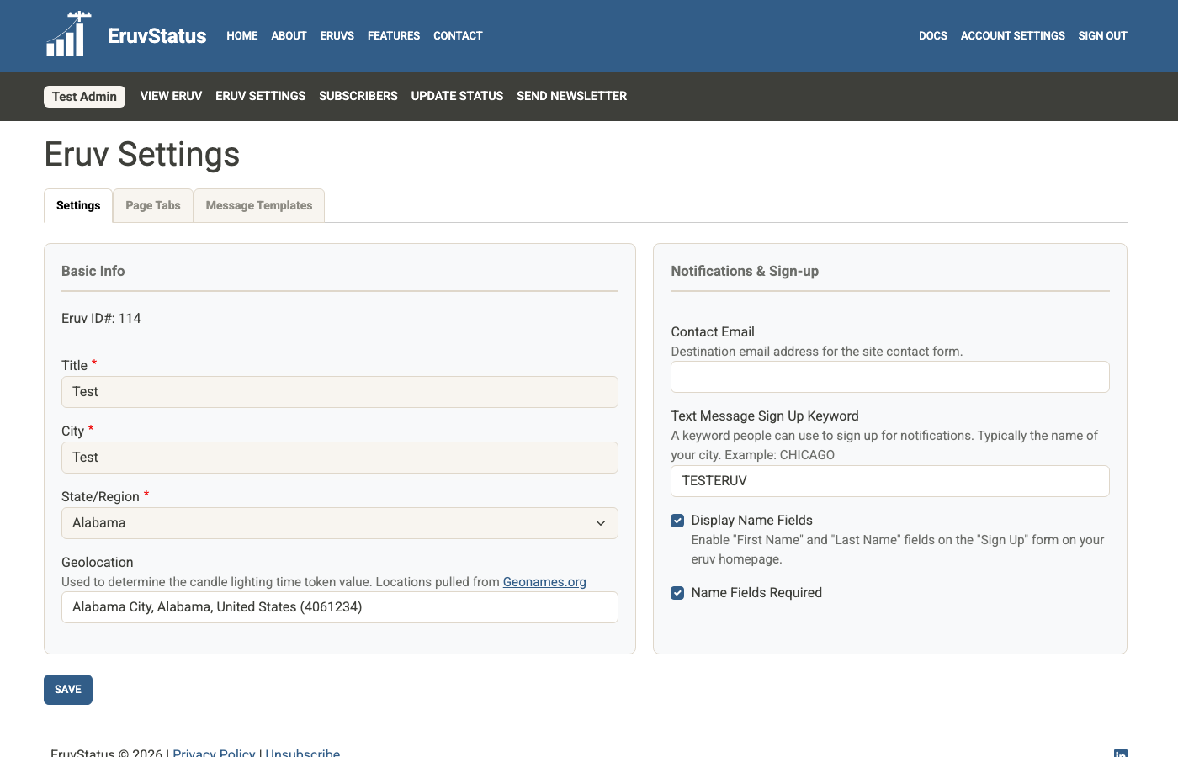Open the SUBSCRIBERS section
The image size is (1178, 757).
[358, 96]
